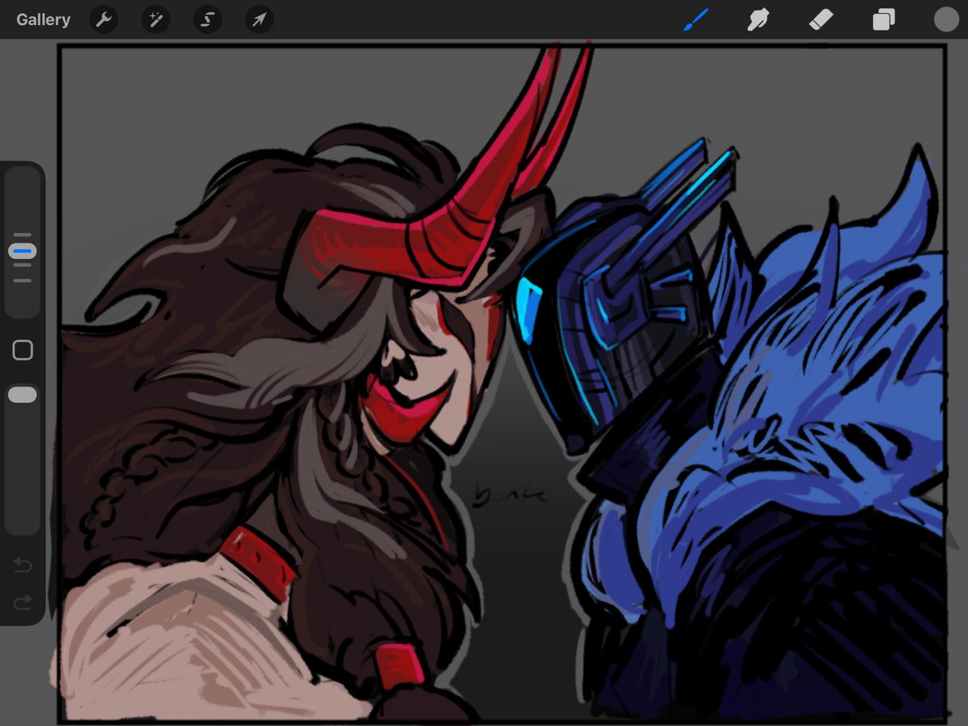Tap the drawing canvas artwork
This screenshot has width=968, height=726.
pos(502,384)
